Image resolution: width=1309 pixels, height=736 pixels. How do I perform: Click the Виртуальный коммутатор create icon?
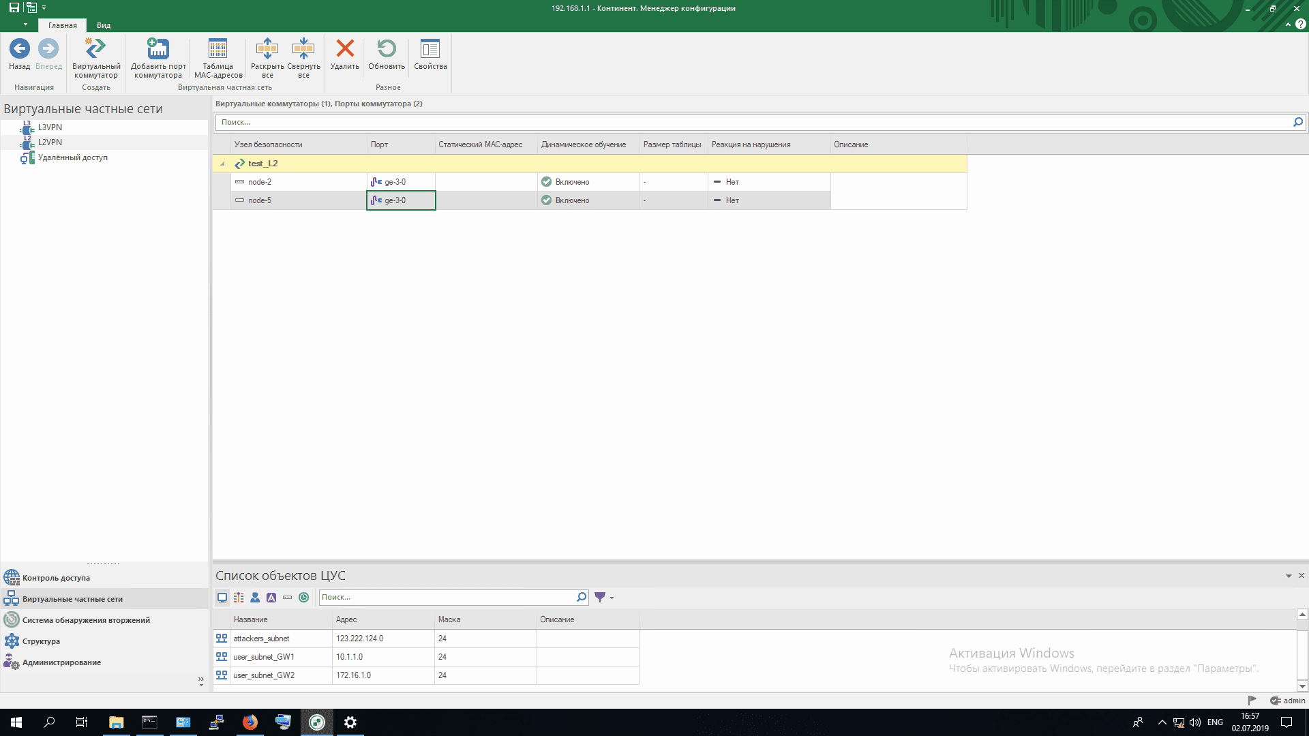click(95, 49)
